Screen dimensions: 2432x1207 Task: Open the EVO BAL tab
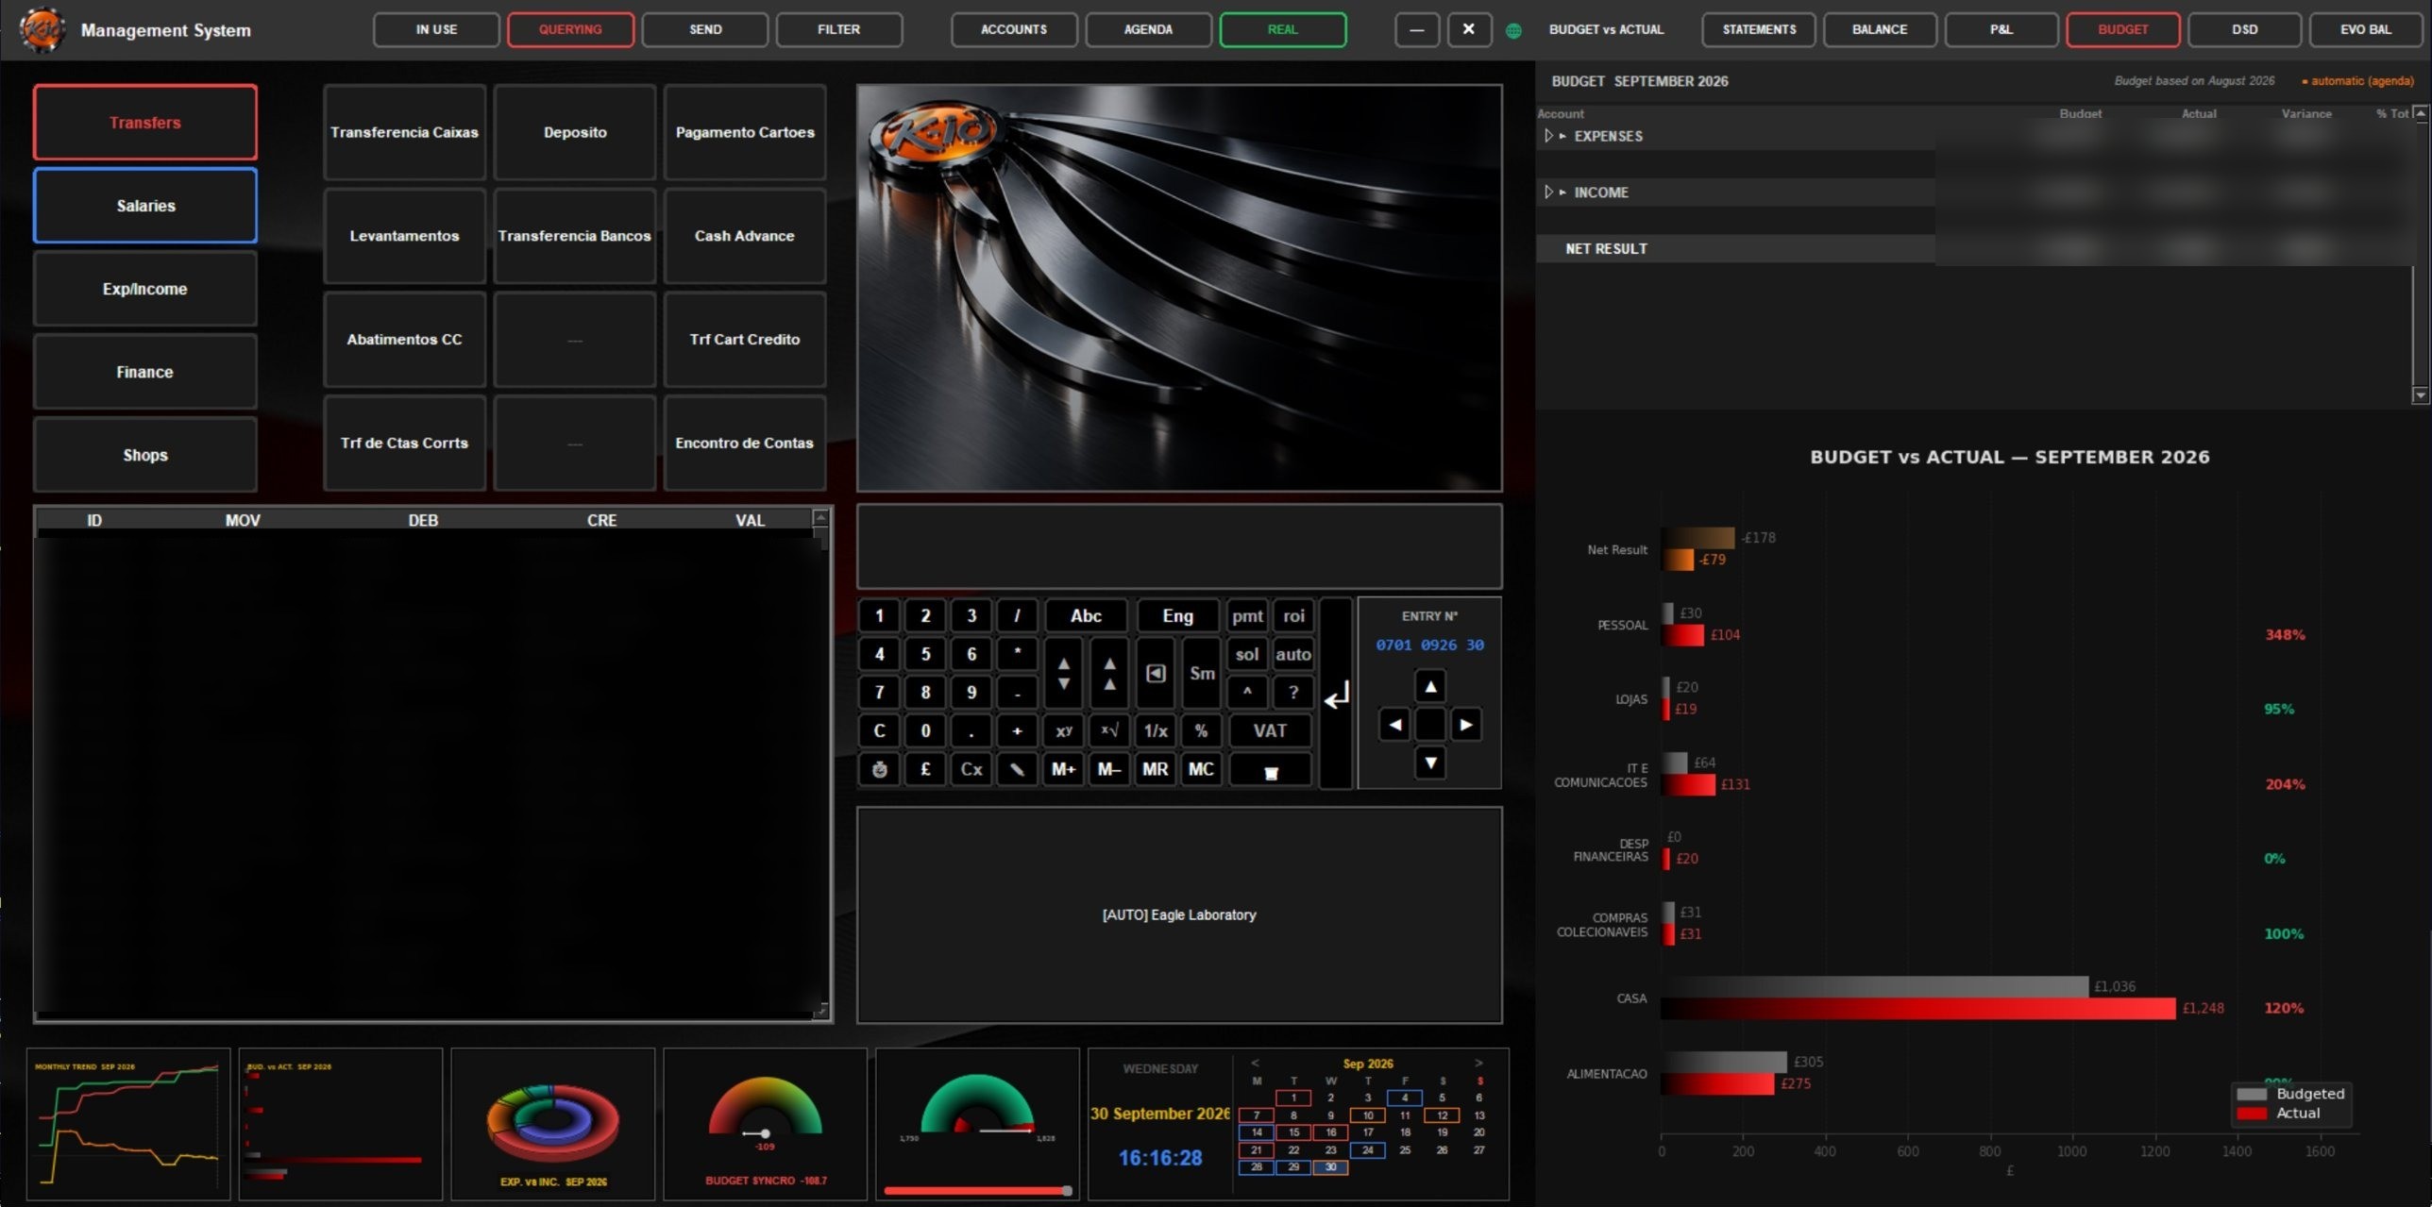point(2365,29)
